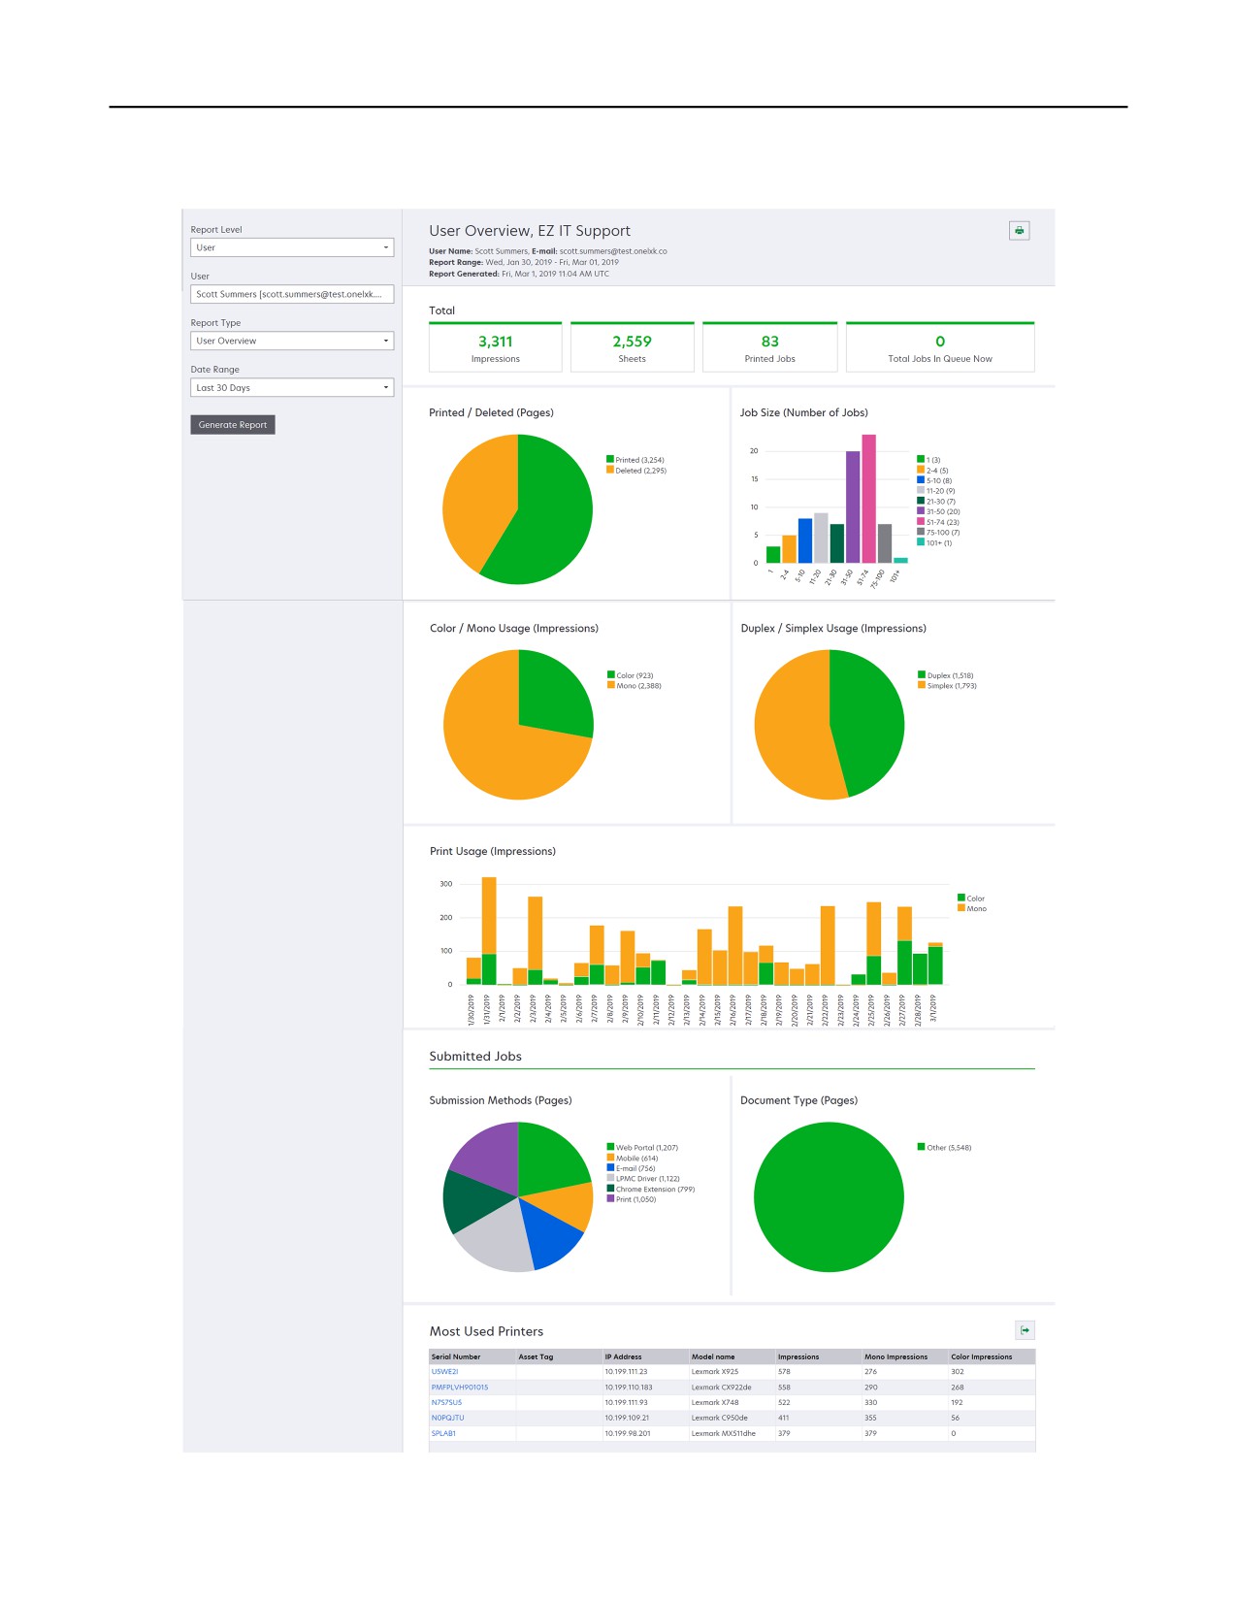
Task: Click the export icon beside Most Used Printers
Action: 1025,1330
